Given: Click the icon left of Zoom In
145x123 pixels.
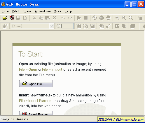Looking at the screenshot, I should pos(108,18).
